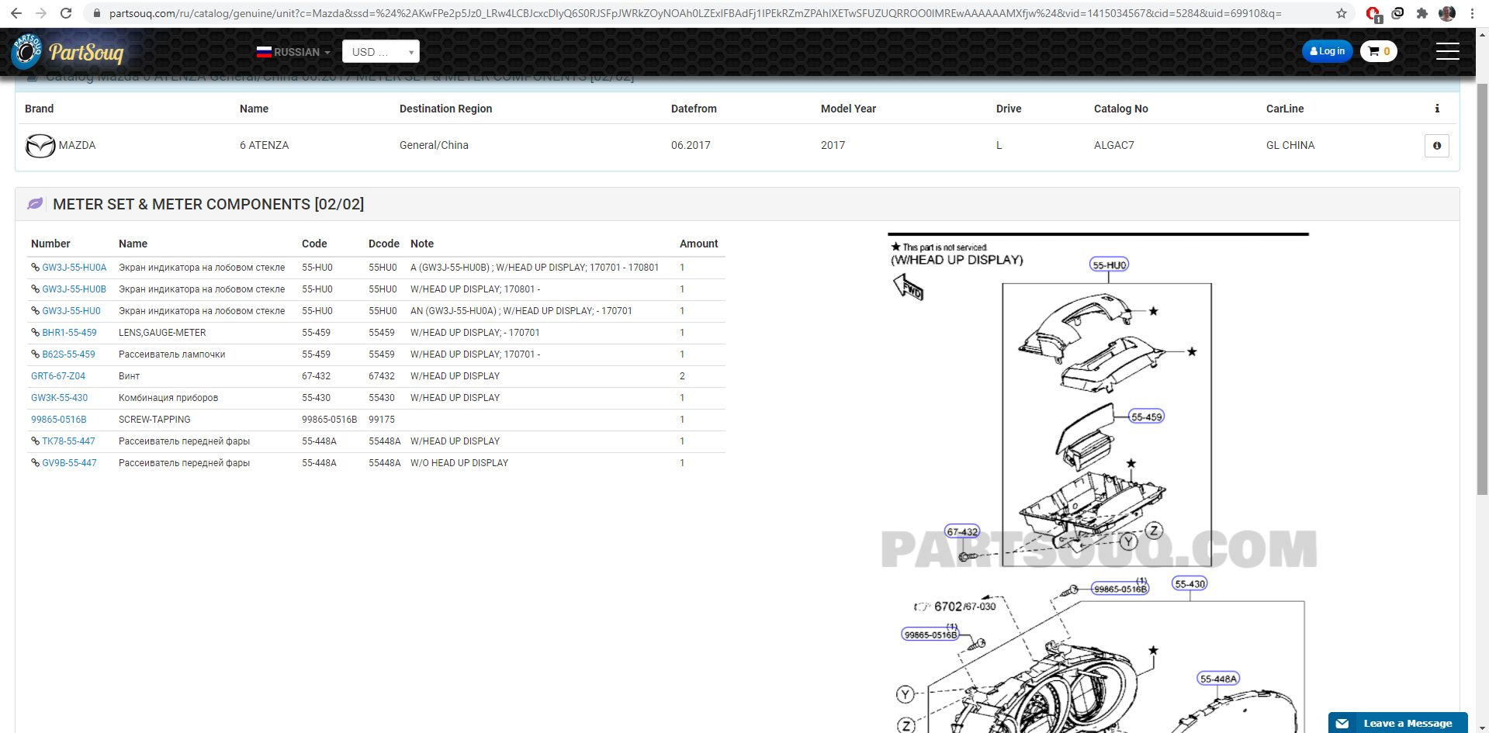Click the browser back arrow
This screenshot has width=1489, height=733.
(x=16, y=13)
